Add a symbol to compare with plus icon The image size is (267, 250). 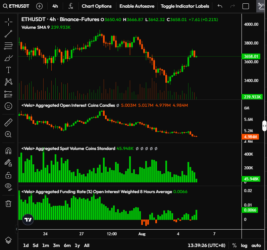click(x=39, y=6)
